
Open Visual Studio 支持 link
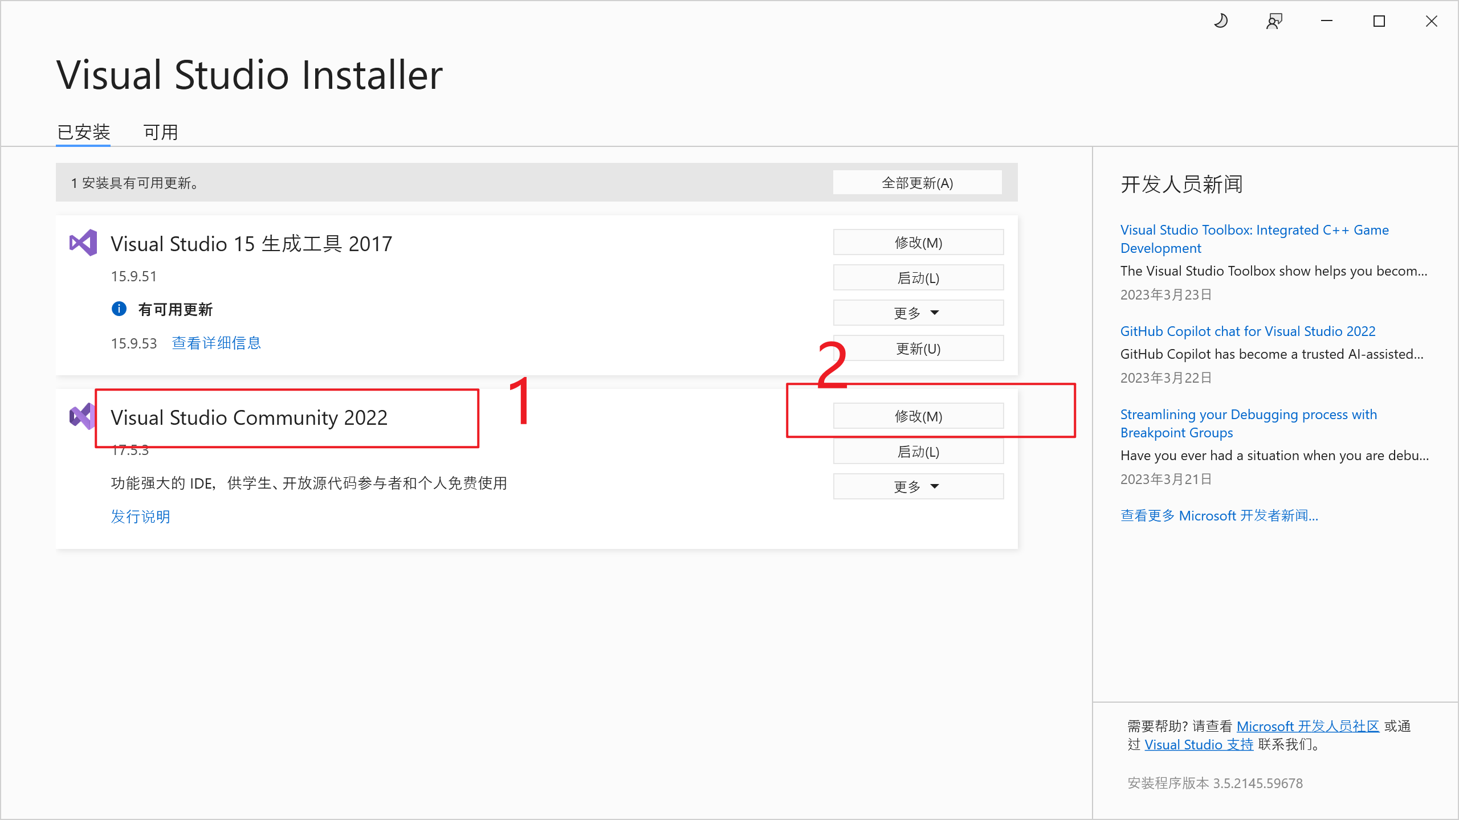click(1199, 745)
